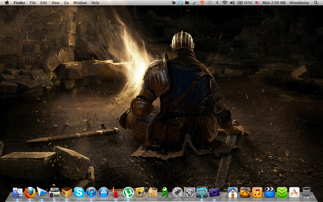Open the Bluetooth status menu

click(x=217, y=3)
